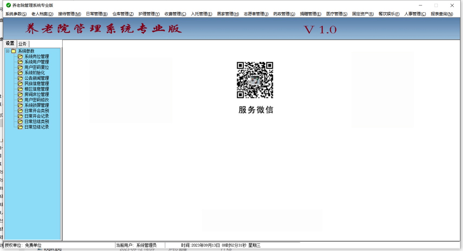The width and height of the screenshot is (463, 251).
Task: Click the 服务微信 QR code image
Action: pyautogui.click(x=255, y=80)
